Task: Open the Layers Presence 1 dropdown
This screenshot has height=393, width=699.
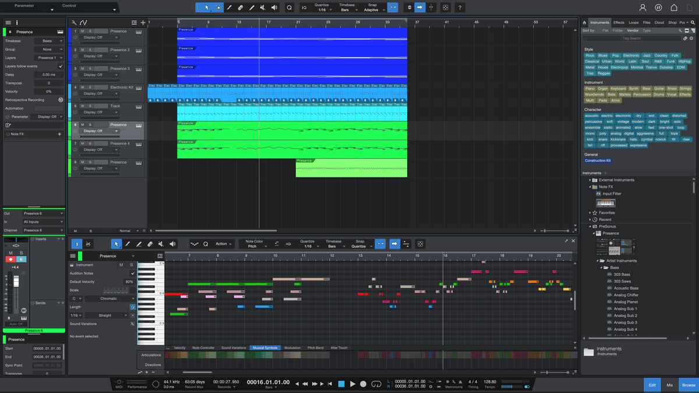Action: (x=50, y=58)
